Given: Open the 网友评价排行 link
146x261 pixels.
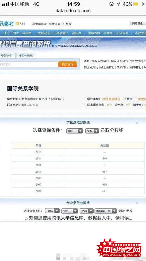Looking at the screenshot, I should pos(119,61).
